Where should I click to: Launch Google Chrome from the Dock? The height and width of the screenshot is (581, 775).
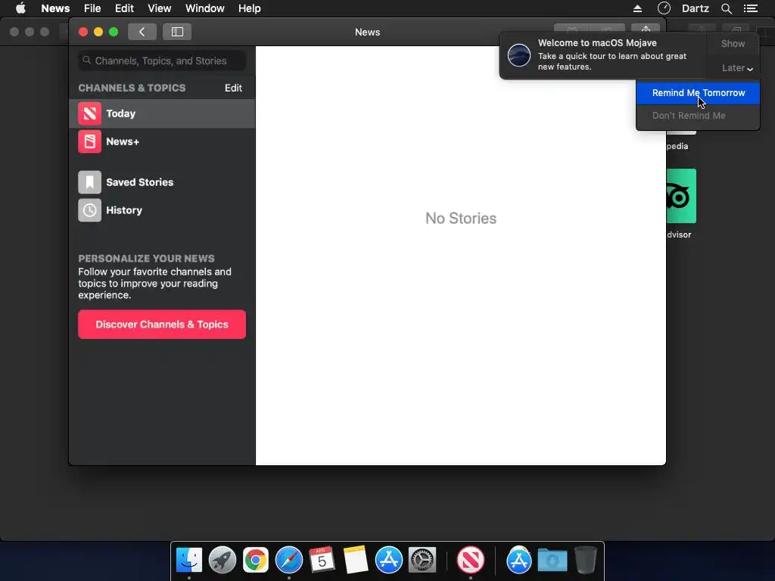[x=256, y=560]
